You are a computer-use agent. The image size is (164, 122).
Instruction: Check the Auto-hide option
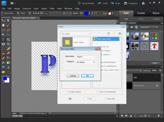pos(106,99)
